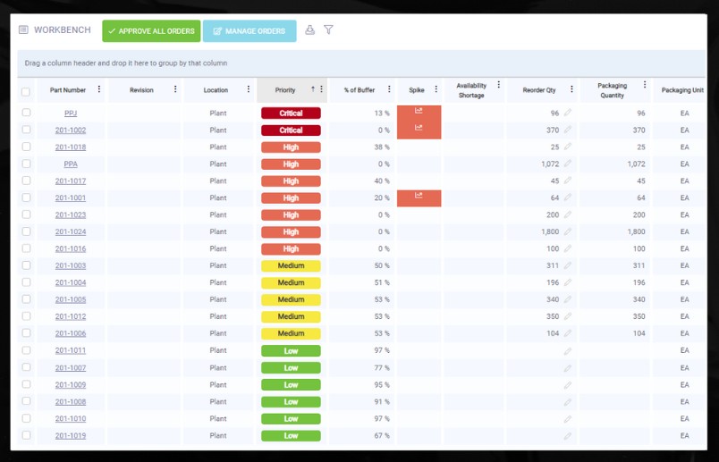Select the checkbox for row 201-1003
The width and height of the screenshot is (719, 462).
tap(26, 265)
